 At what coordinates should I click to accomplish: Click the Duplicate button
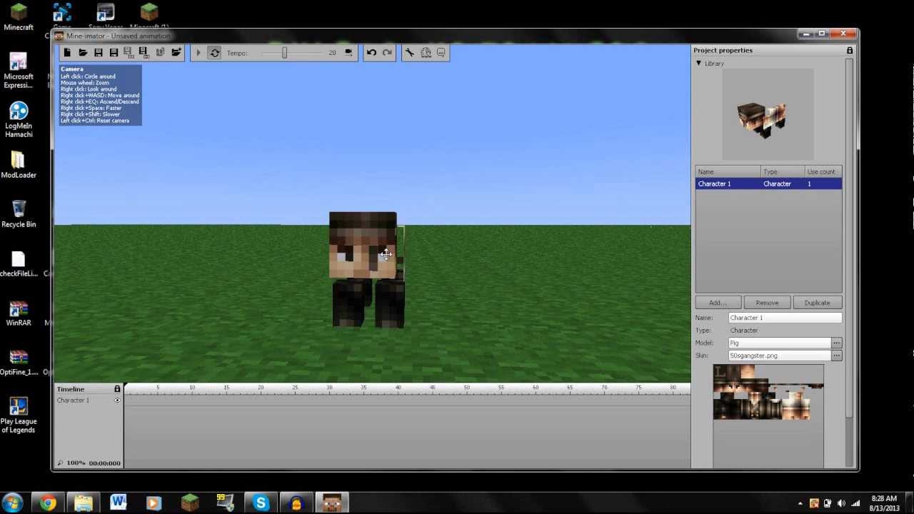[817, 303]
